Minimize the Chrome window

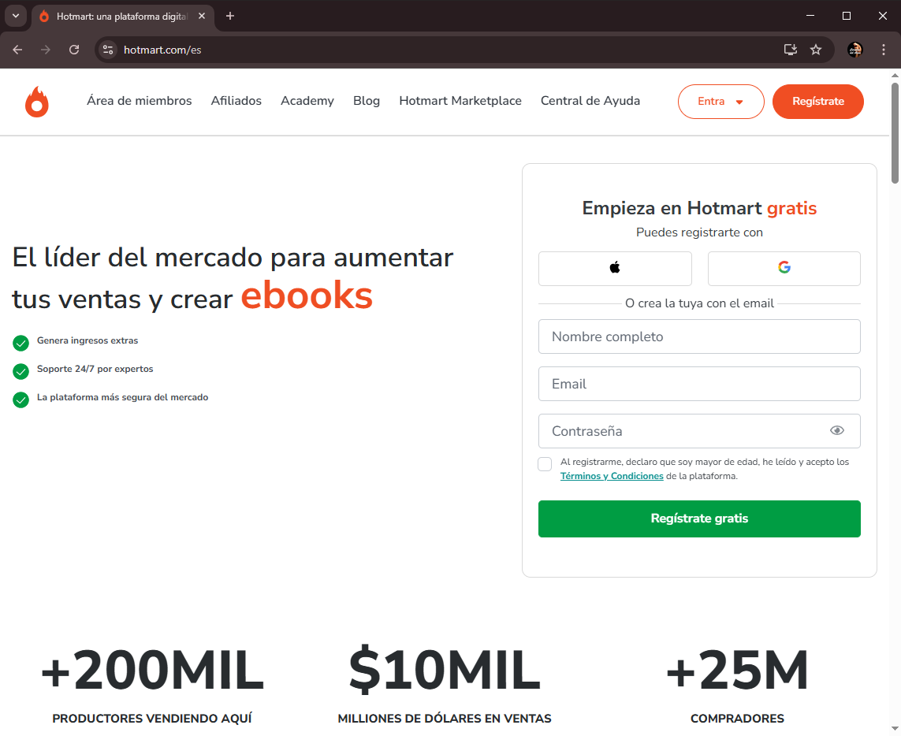[x=810, y=16]
